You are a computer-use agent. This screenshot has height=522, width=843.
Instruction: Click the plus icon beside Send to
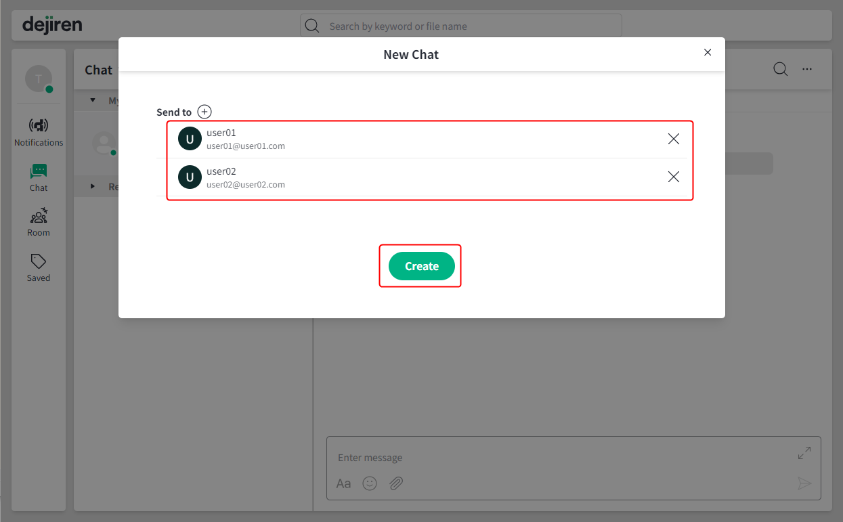204,112
